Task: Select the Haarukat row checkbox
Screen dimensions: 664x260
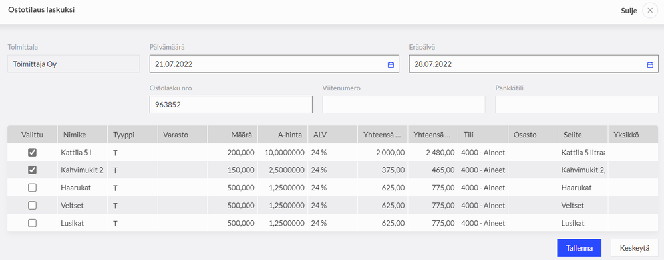Action: [x=32, y=188]
